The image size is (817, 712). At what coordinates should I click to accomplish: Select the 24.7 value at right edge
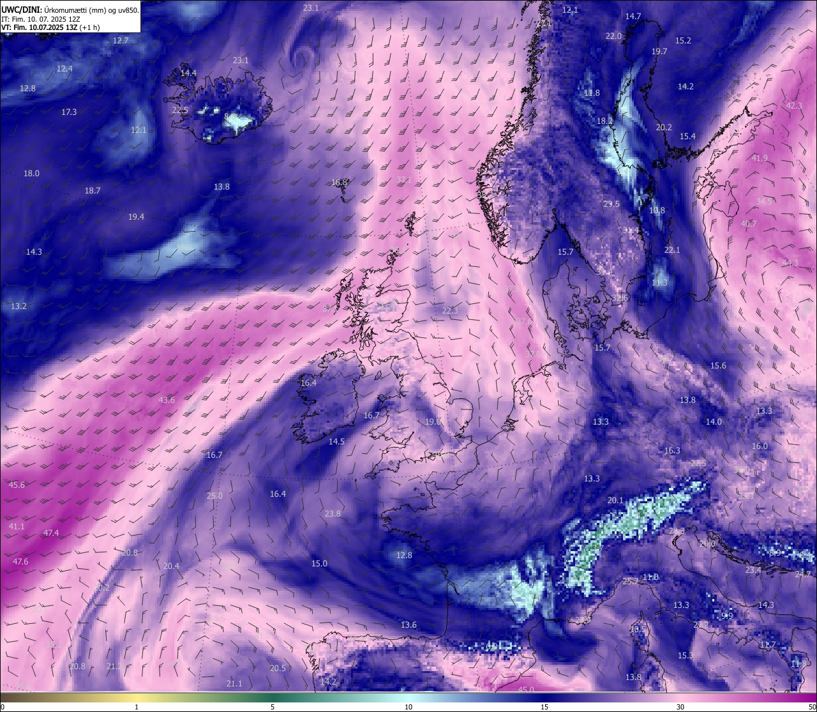tap(803, 574)
